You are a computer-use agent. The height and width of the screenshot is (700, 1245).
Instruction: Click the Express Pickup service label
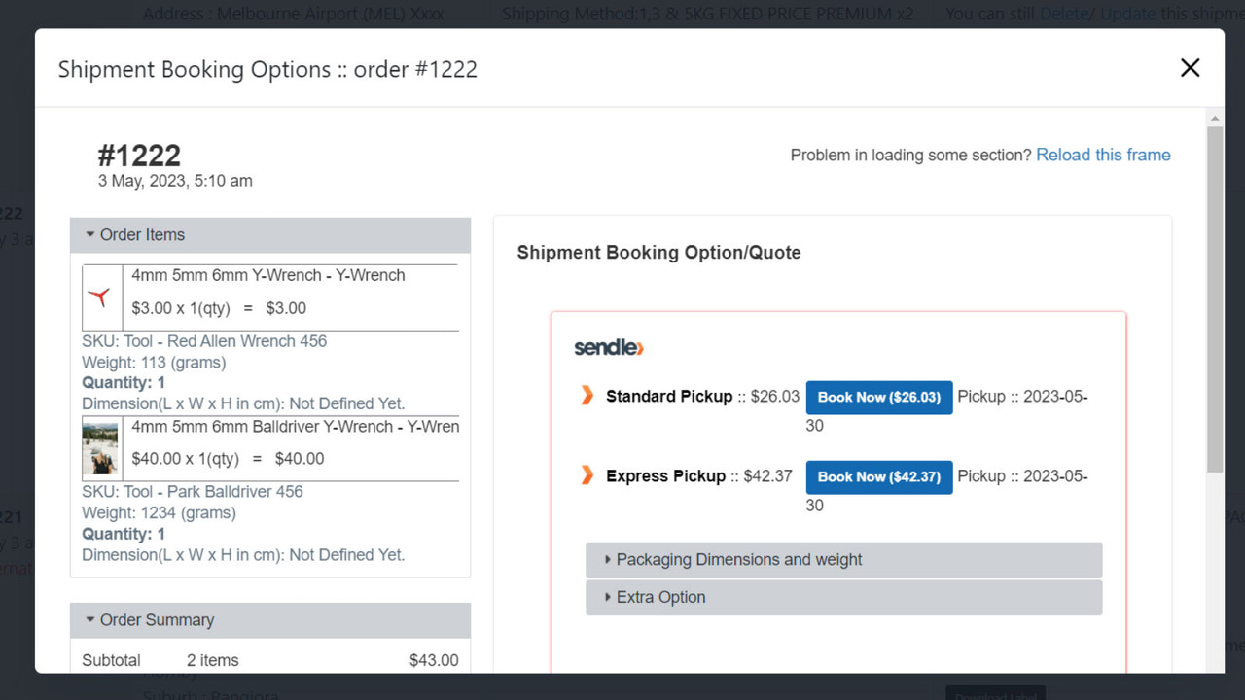click(664, 475)
